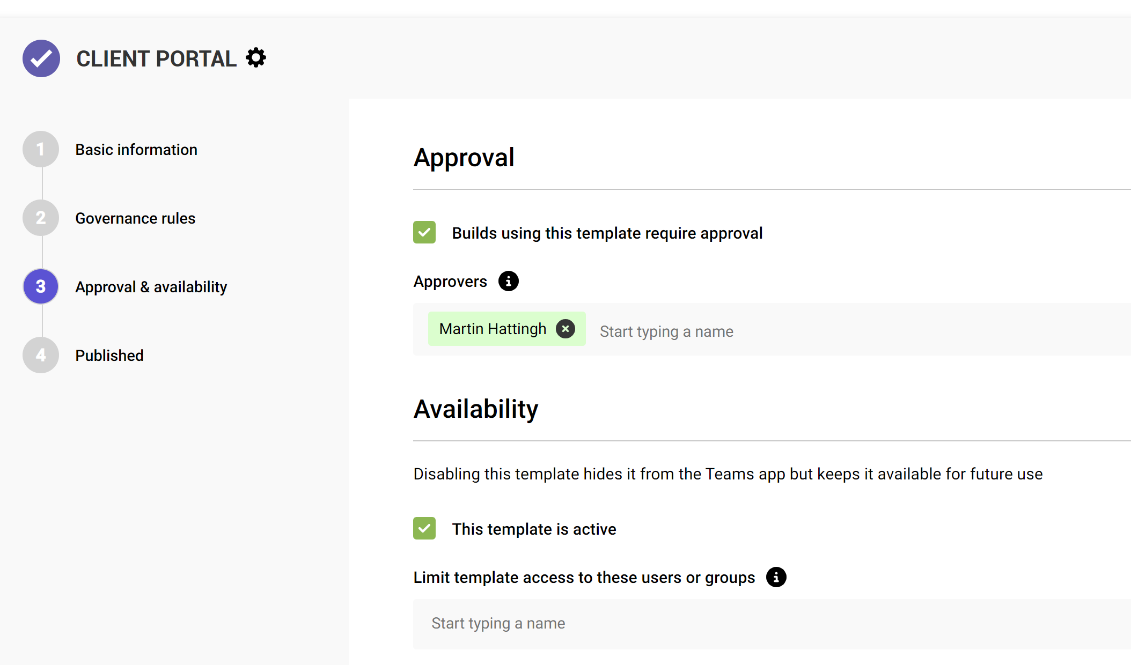
Task: Jump to the Published step
Action: [x=109, y=356]
